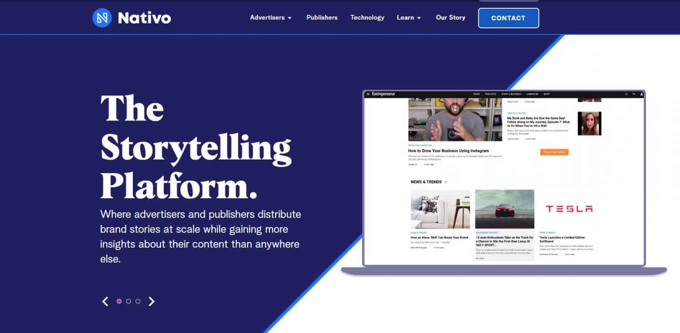Navigate to Our Story

pos(450,18)
